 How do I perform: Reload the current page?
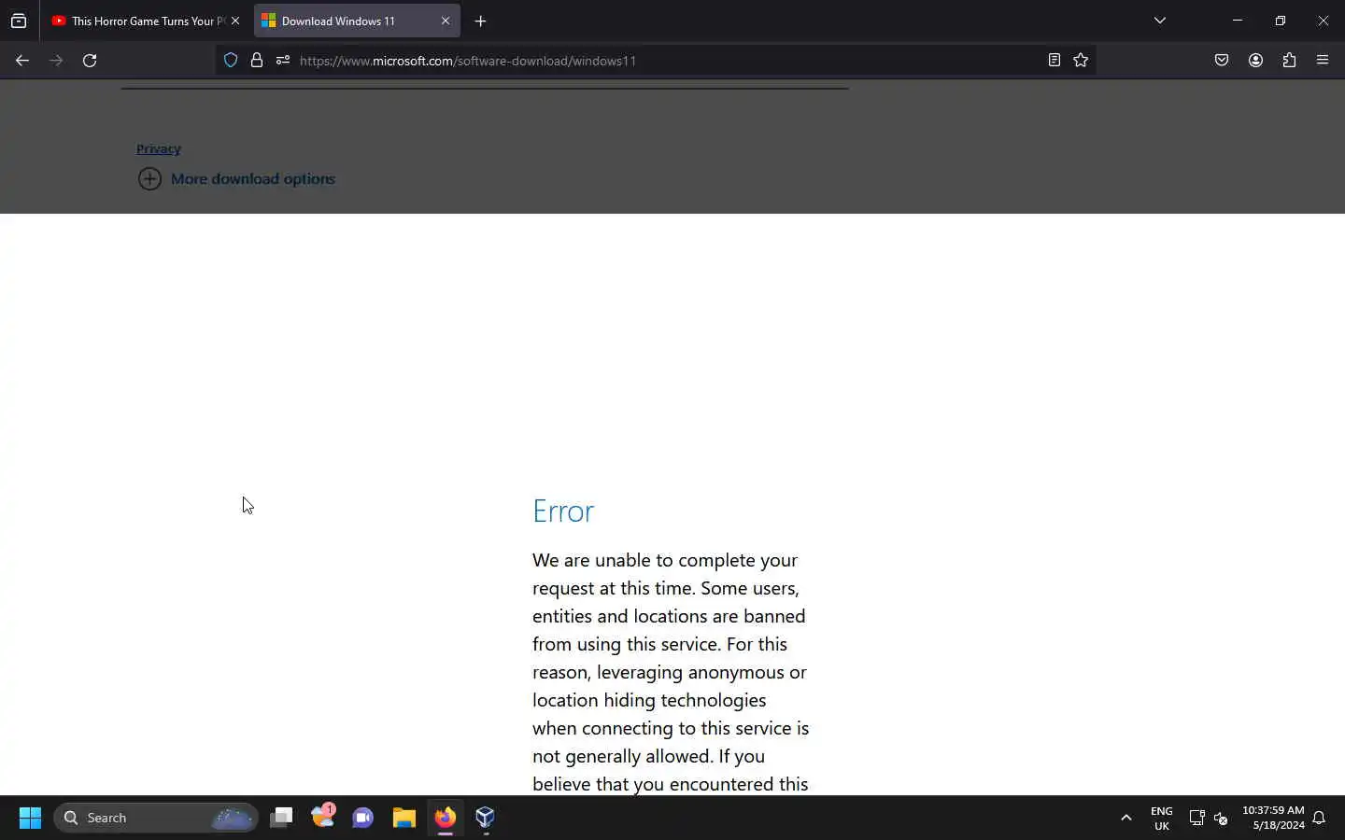point(90,61)
